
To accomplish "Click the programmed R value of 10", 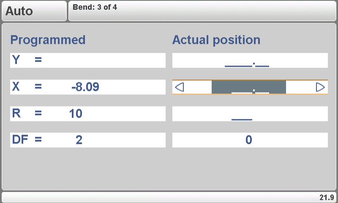I will [76, 114].
